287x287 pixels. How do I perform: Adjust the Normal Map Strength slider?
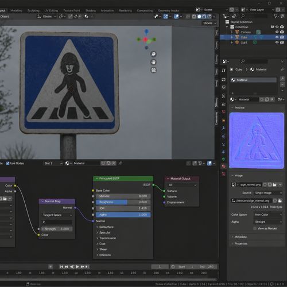click(57, 229)
